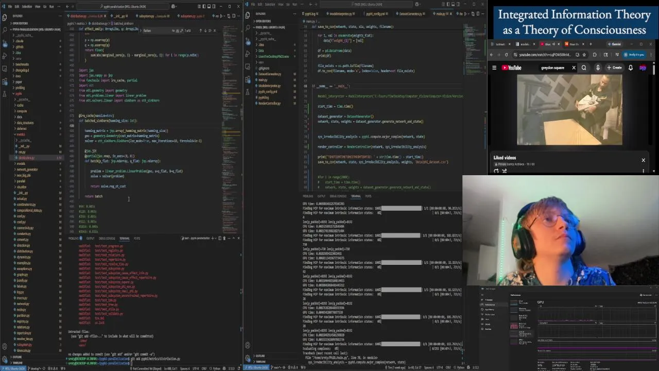Toggle panel layout in left VS Code title bar
This screenshot has height=371, width=659.
point(209,6)
